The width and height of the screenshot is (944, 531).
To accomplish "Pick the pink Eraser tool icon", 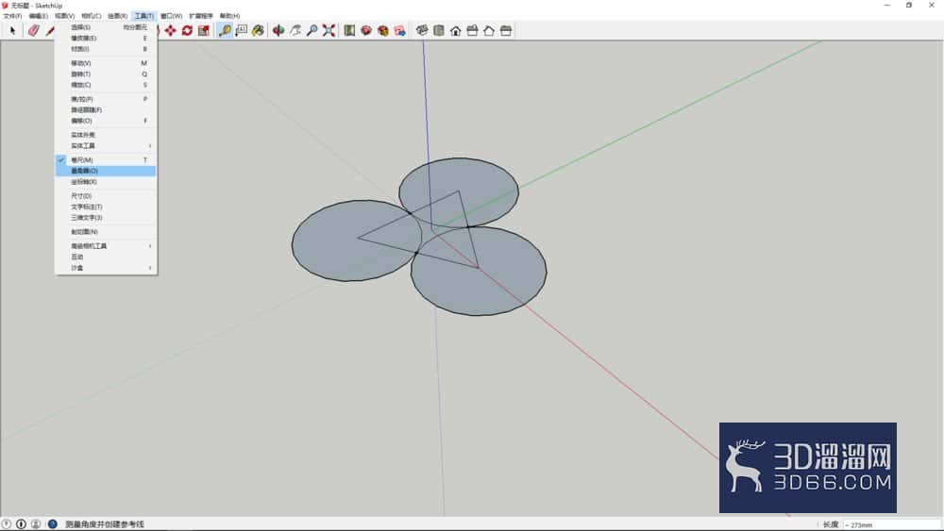I will (x=34, y=30).
